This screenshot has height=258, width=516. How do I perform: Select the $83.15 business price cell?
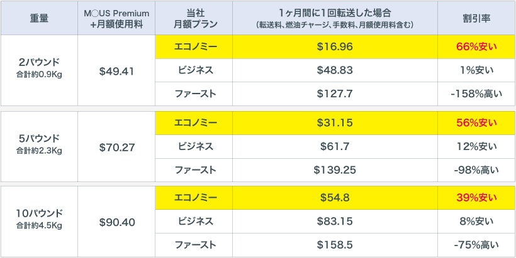(x=335, y=221)
